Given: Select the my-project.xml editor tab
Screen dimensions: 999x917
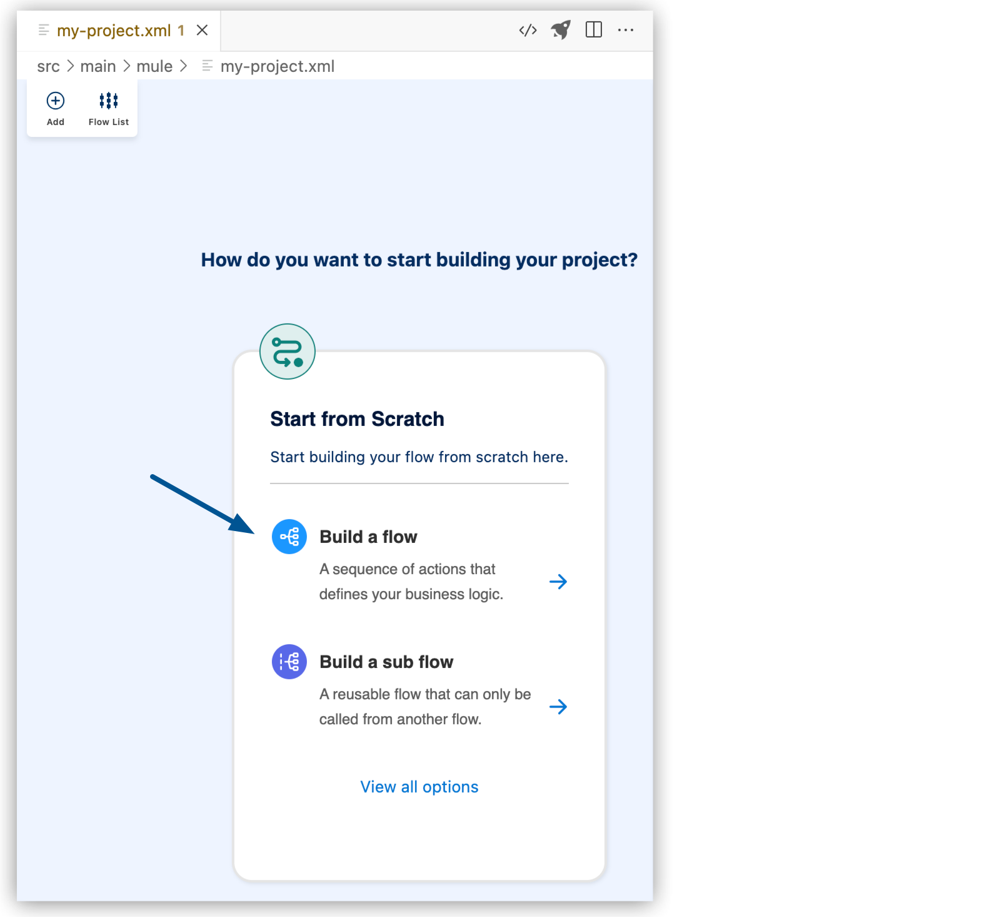Looking at the screenshot, I should tap(114, 31).
